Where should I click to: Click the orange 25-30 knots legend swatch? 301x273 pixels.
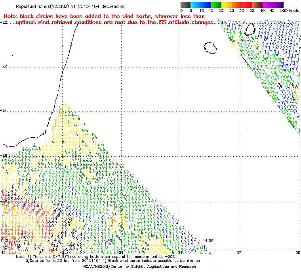pyautogui.click(x=237, y=5)
